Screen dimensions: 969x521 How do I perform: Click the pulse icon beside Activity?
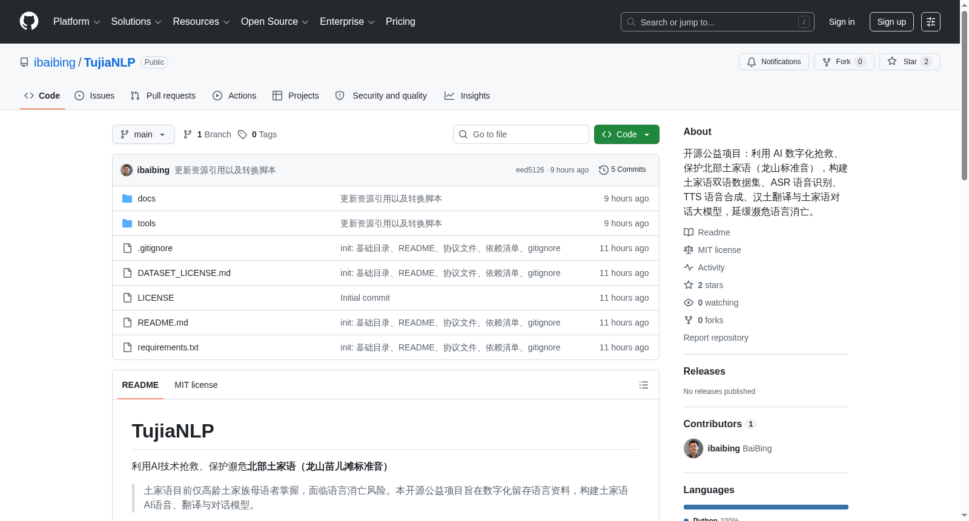pyautogui.click(x=689, y=267)
